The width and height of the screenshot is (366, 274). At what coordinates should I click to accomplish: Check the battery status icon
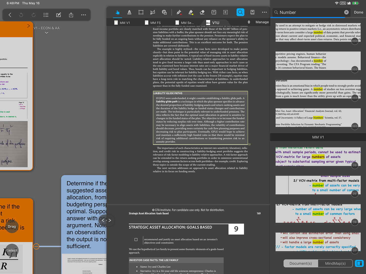point(356,3)
